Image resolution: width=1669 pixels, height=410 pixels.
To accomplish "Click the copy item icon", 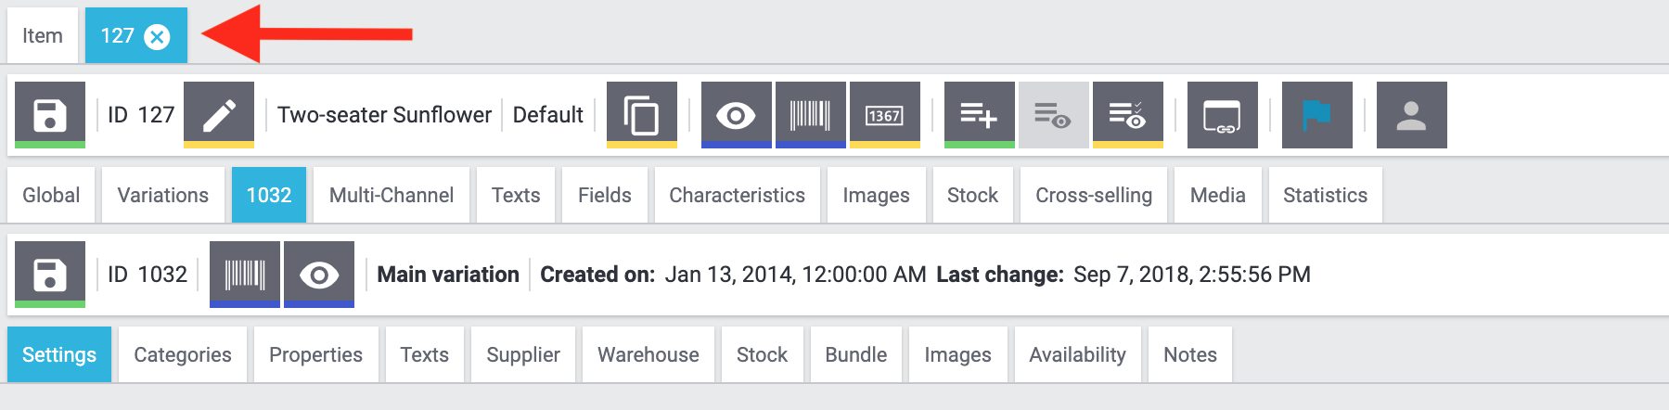I will point(642,114).
